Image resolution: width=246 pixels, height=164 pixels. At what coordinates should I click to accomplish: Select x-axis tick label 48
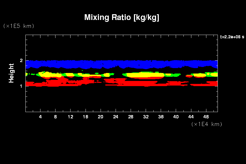point(206,117)
